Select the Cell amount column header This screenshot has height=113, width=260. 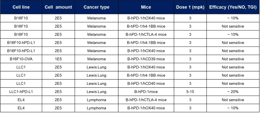58,7
